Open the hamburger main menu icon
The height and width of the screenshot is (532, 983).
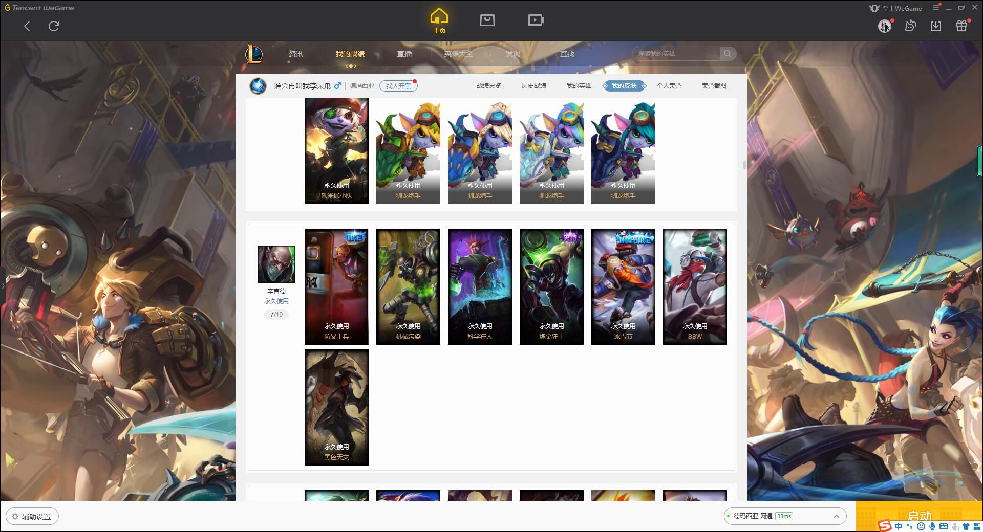coord(936,7)
